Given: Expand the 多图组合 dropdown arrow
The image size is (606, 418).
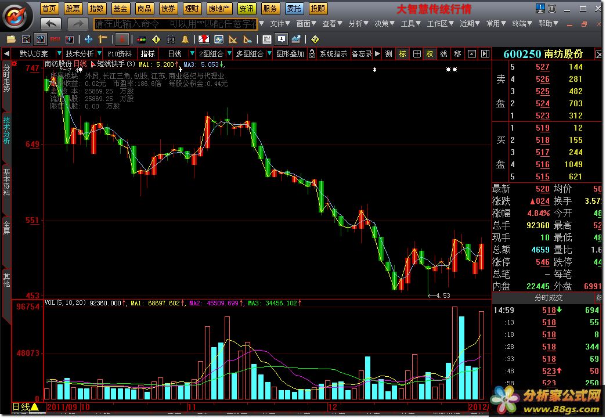Looking at the screenshot, I should coord(269,53).
